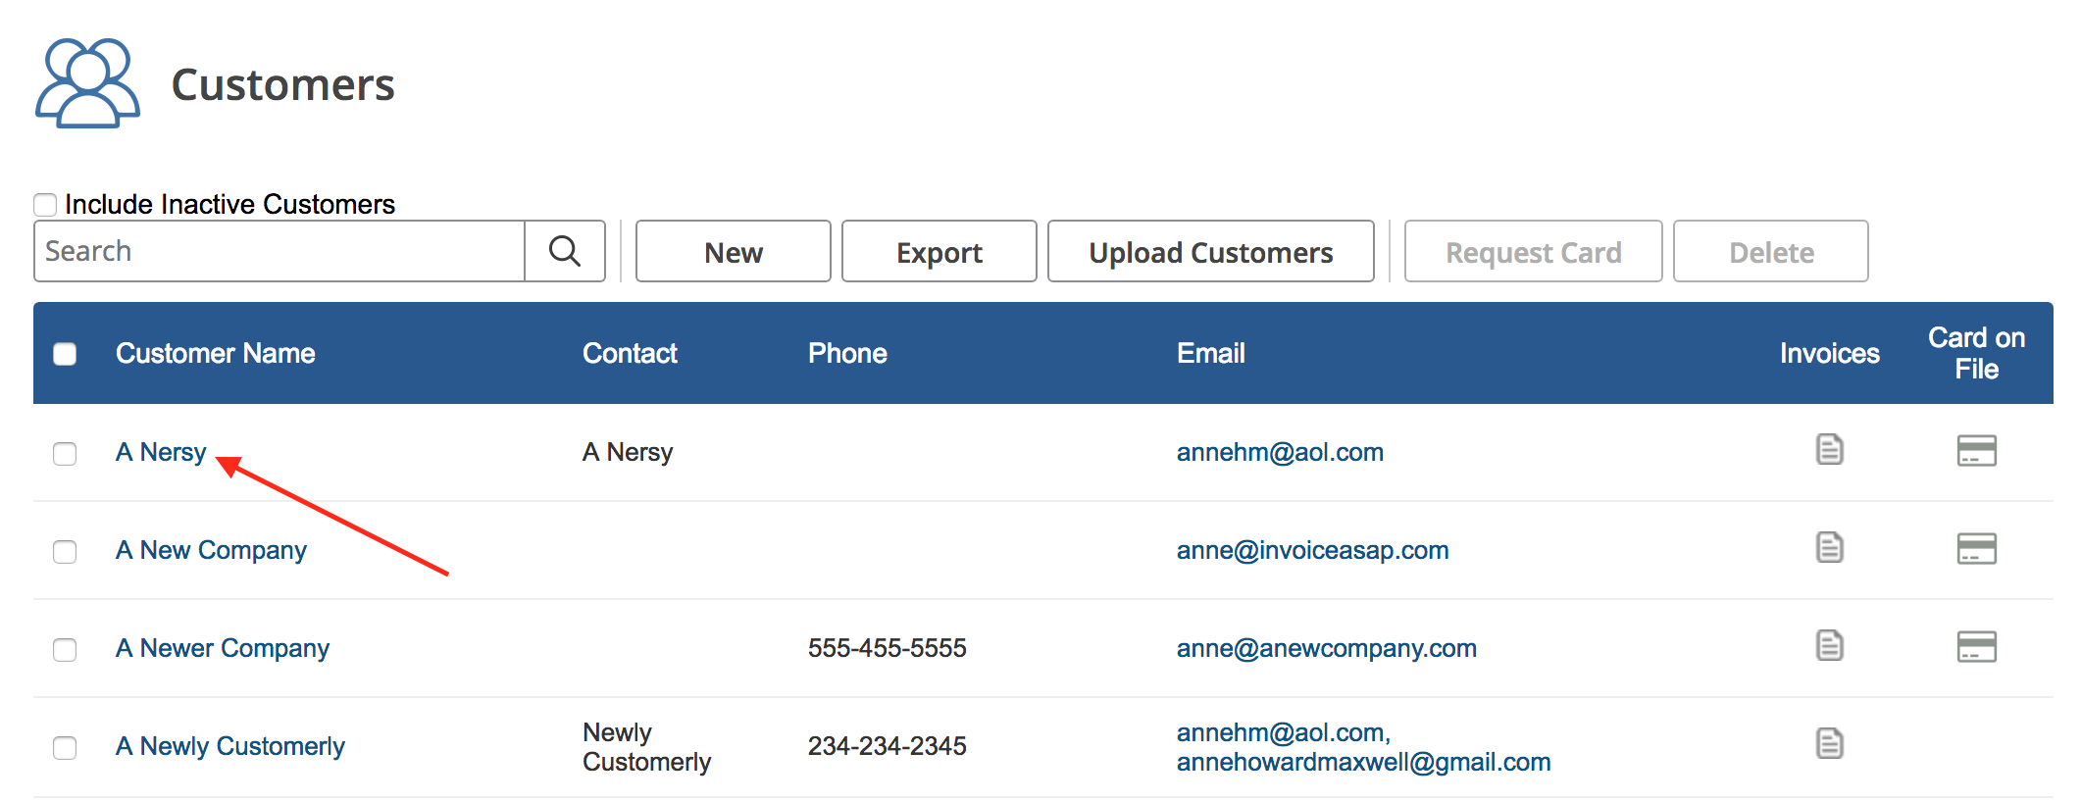
Task: Click card on file icon for A Newer Company
Action: (x=1976, y=647)
